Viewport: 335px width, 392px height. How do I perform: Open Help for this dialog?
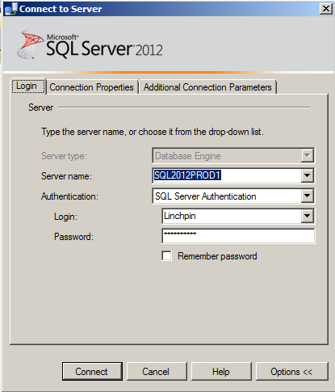point(221,372)
